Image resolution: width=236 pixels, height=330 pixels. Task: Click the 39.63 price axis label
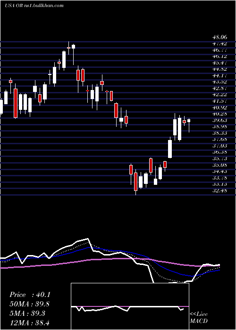[x=220, y=120]
